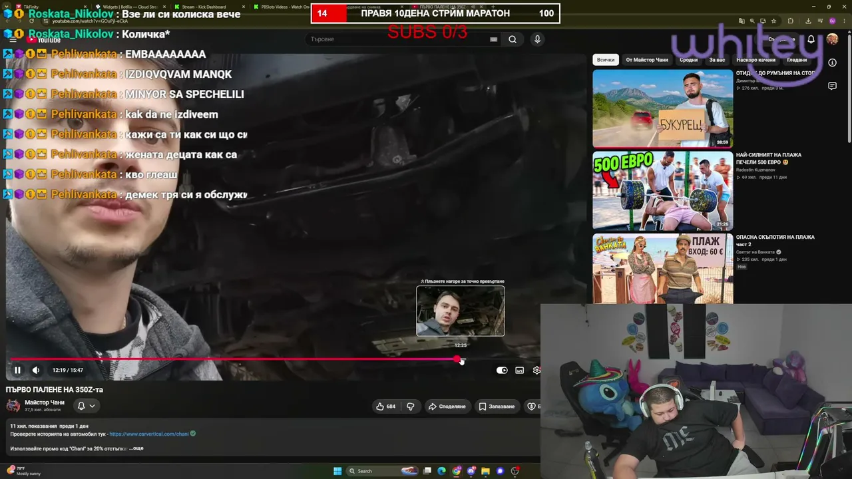Click the search magnifier button
This screenshot has height=479, width=852.
[x=513, y=39]
